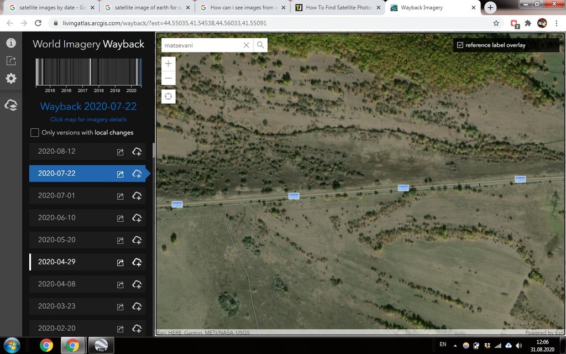Viewport: 566px width, 354px height.
Task: Open imagery tile for 2020-05-20 row
Action: point(120,240)
